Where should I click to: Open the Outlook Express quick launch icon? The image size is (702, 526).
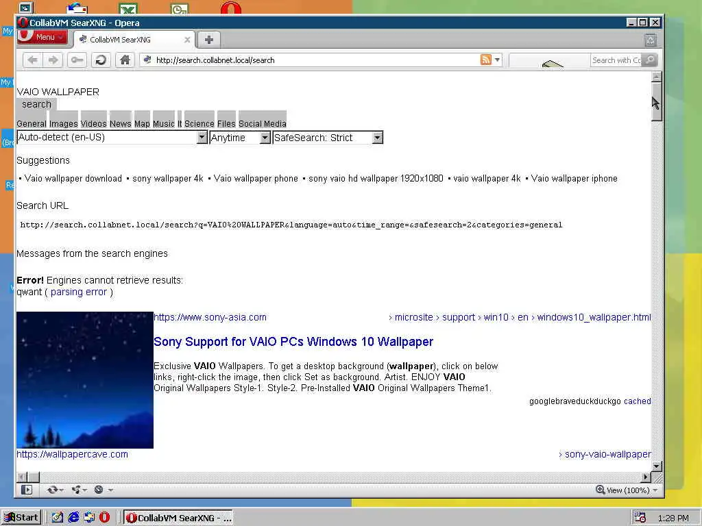click(89, 518)
